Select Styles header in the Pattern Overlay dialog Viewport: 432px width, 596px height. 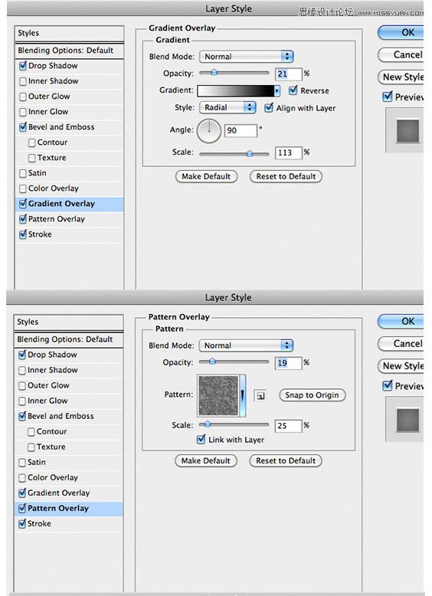(69, 323)
